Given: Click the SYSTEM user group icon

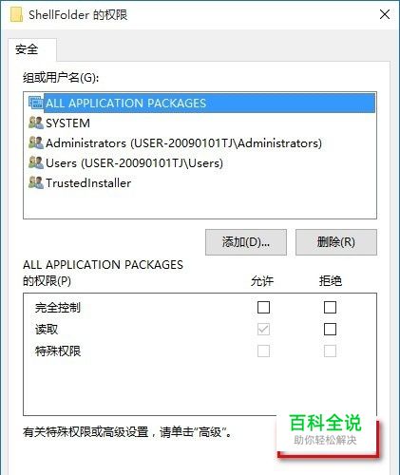Looking at the screenshot, I should pos(36,123).
